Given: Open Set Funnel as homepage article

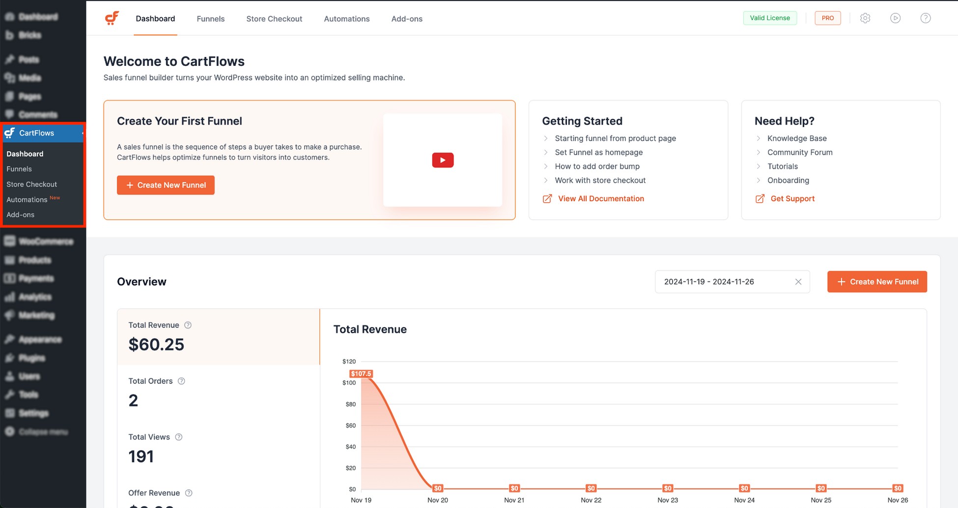Looking at the screenshot, I should (599, 152).
